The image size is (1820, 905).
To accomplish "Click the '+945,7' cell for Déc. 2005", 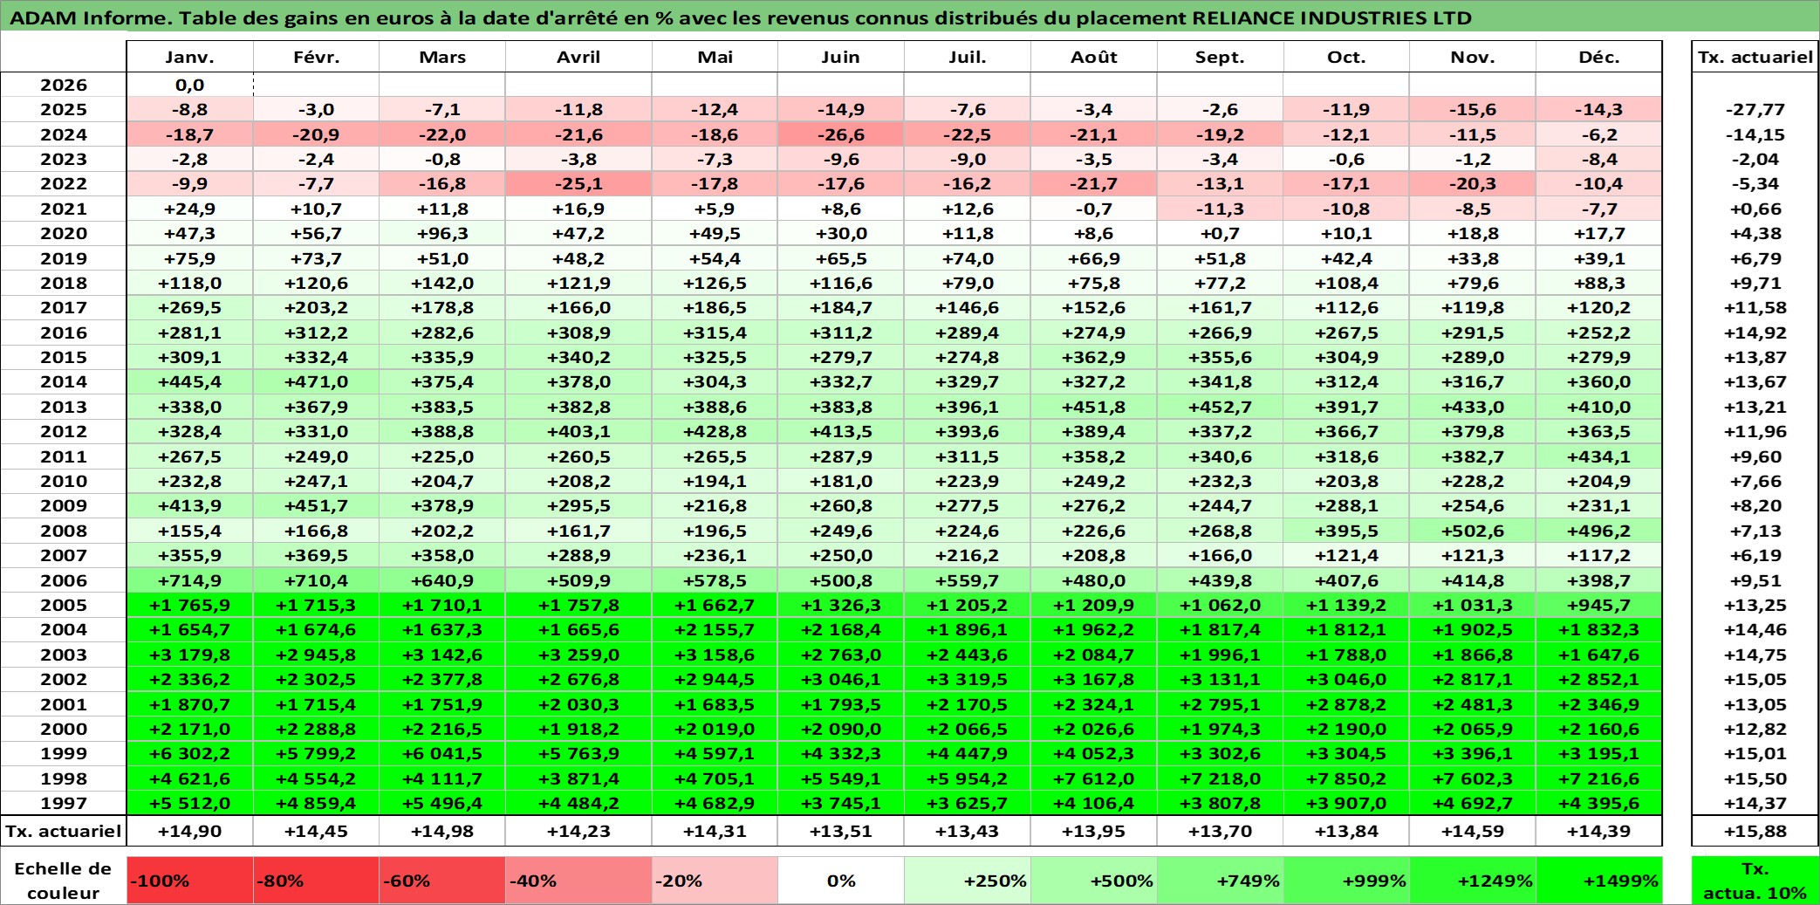I will tap(1599, 605).
